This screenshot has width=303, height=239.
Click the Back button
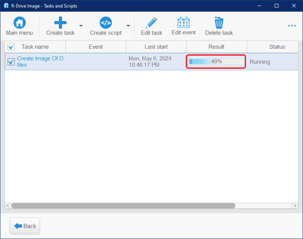click(x=25, y=226)
